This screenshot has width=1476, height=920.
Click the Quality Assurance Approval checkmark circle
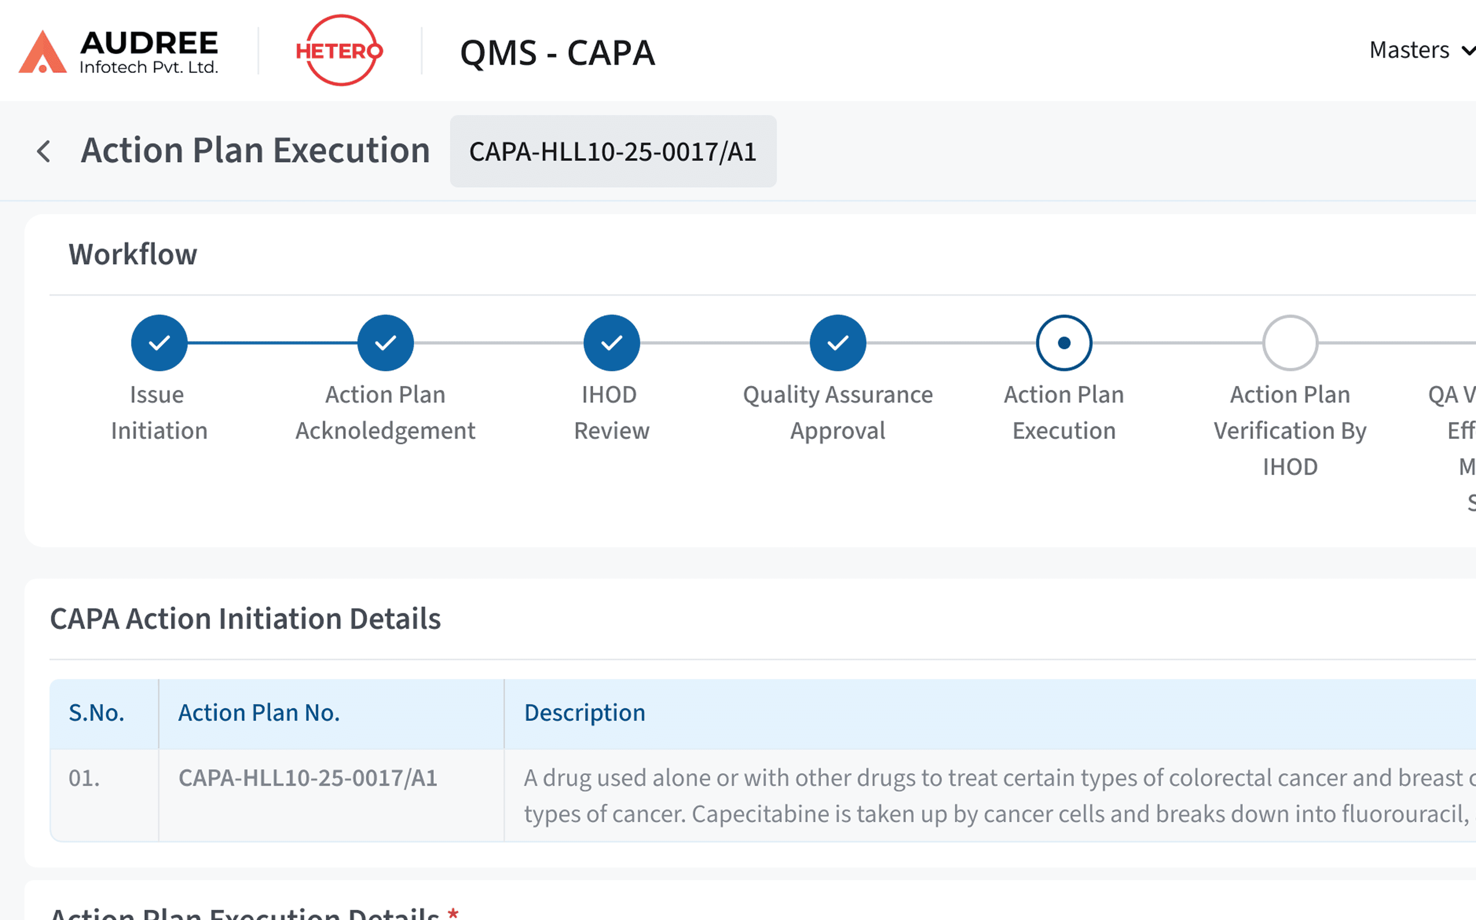tap(838, 342)
